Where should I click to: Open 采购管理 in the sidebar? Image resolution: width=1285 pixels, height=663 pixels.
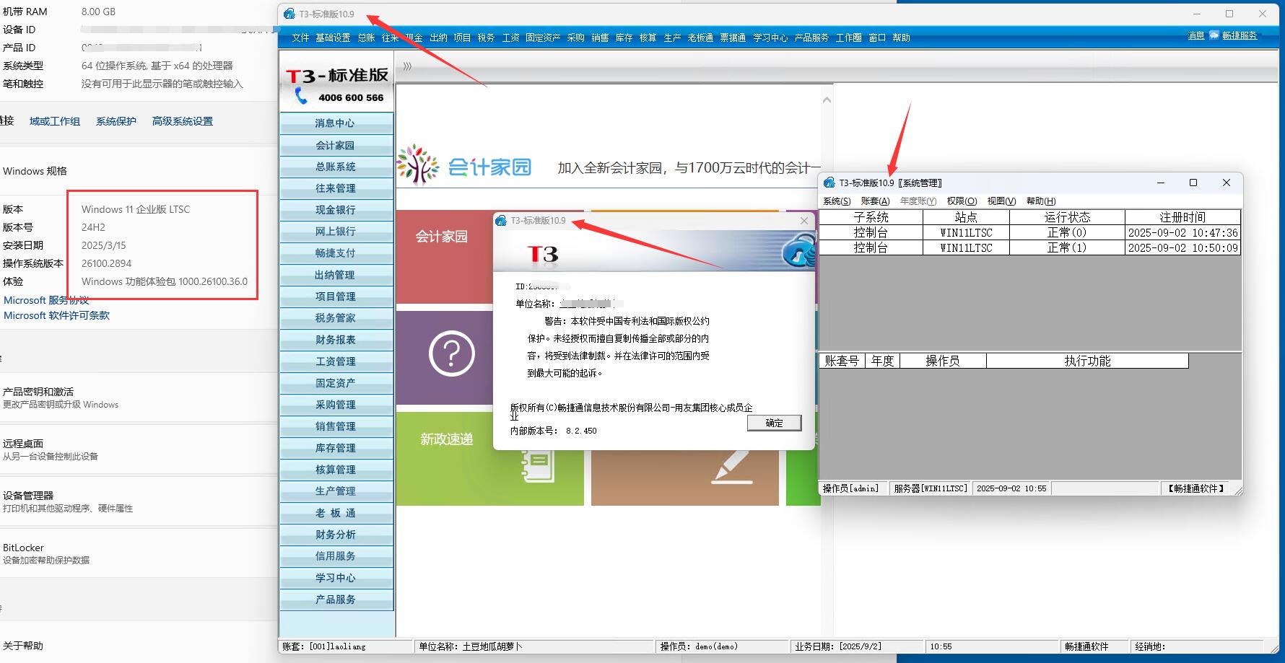pyautogui.click(x=336, y=405)
